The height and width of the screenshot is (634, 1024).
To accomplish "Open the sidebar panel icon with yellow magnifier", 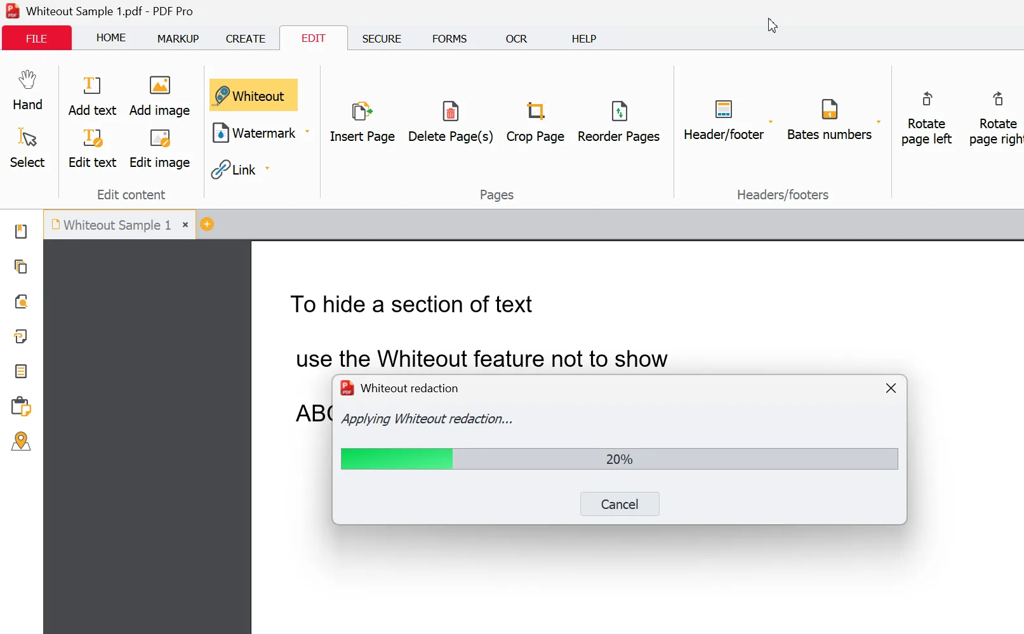I will (x=21, y=301).
